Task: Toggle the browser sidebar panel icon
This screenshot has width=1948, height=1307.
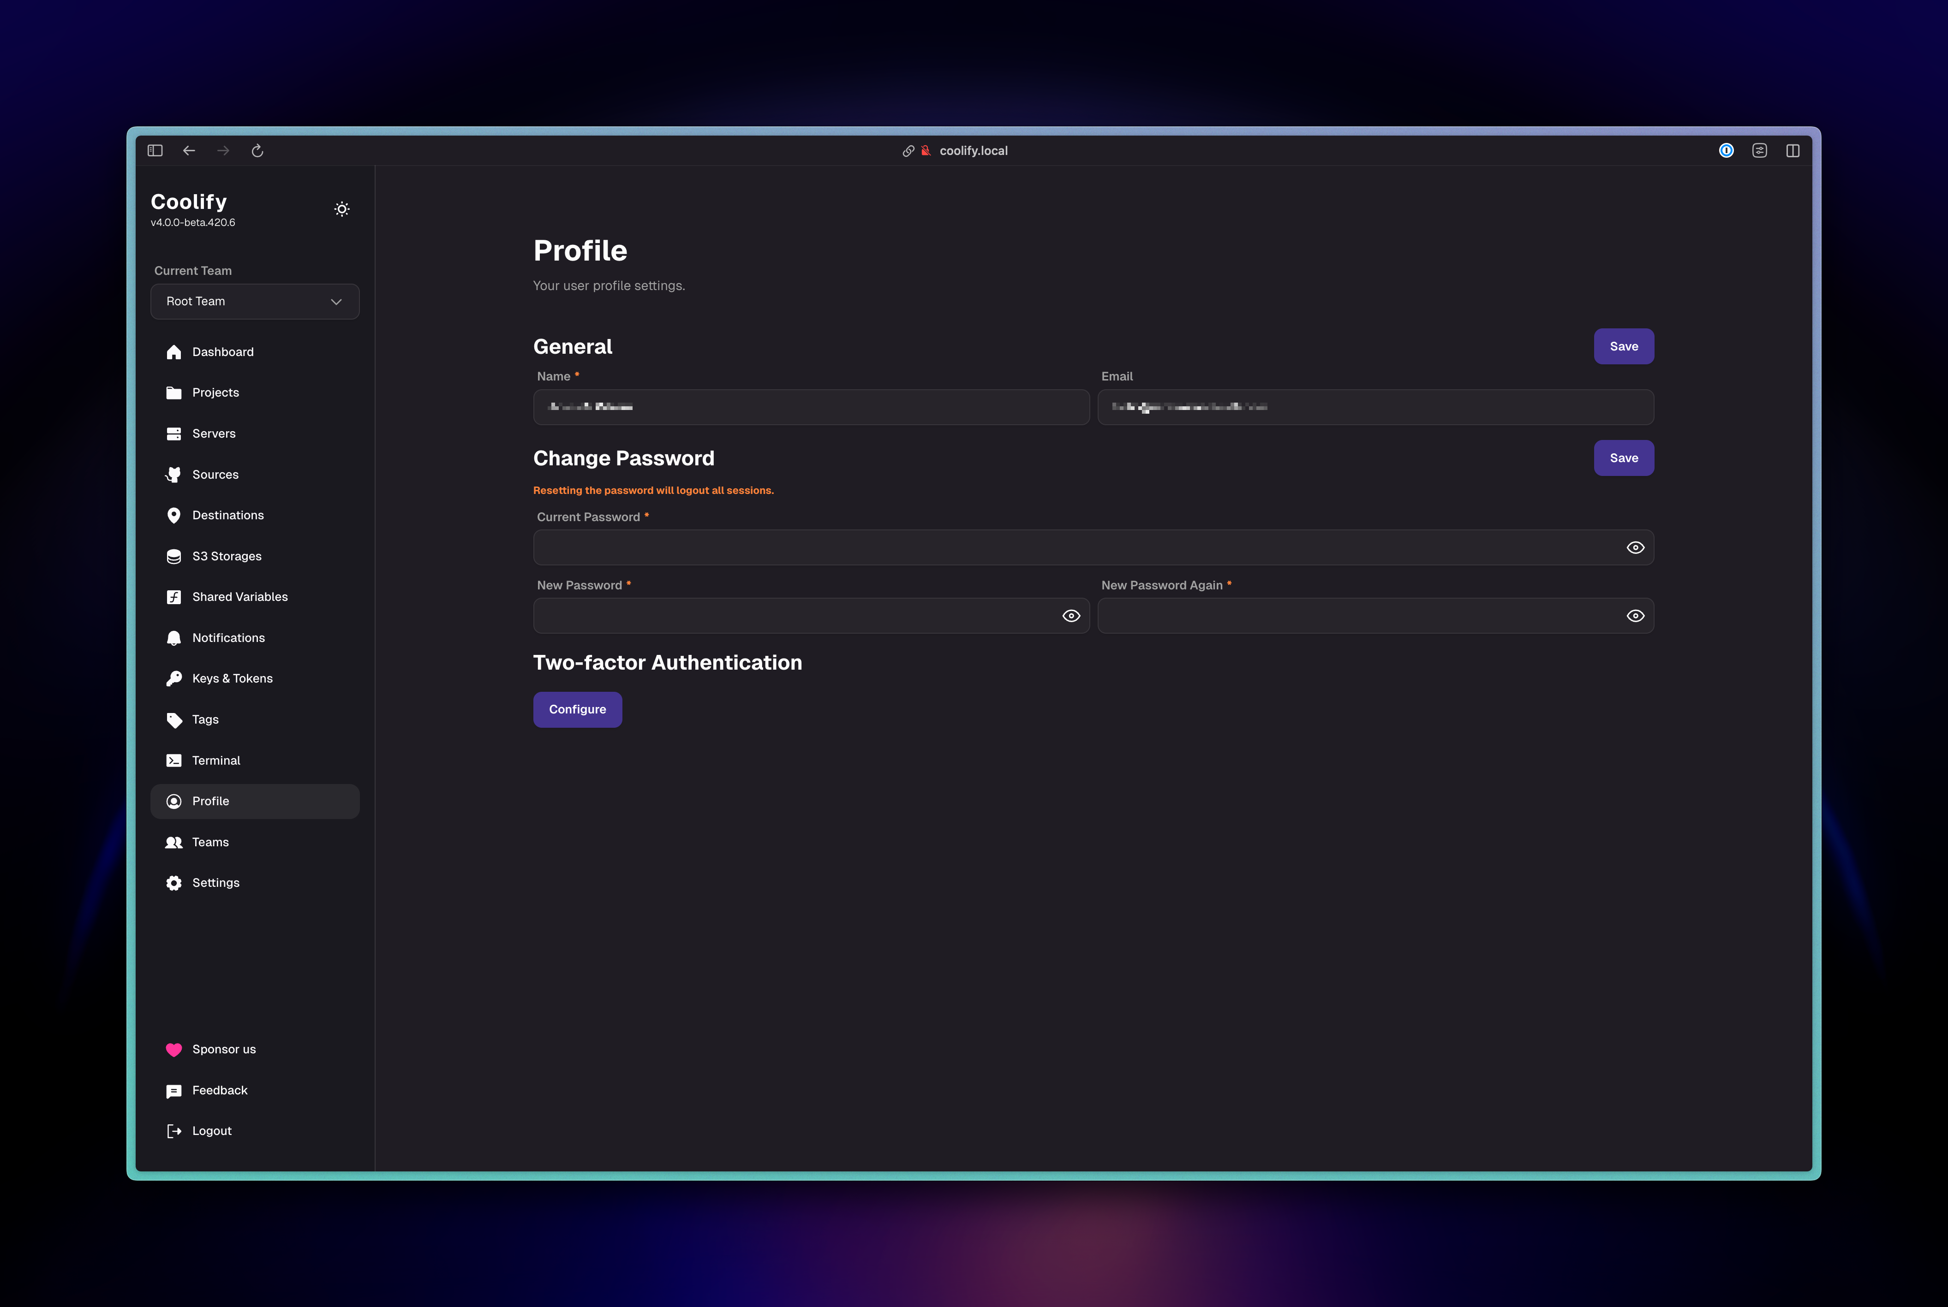Action: click(155, 151)
